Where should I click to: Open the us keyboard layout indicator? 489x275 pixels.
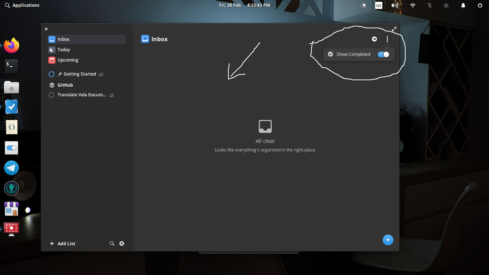click(x=379, y=5)
